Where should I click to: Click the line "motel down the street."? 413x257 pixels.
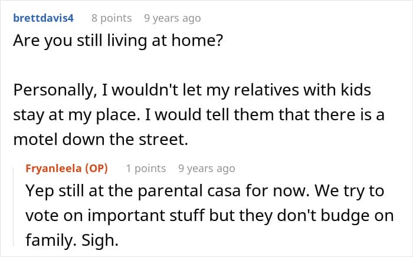pyautogui.click(x=101, y=139)
